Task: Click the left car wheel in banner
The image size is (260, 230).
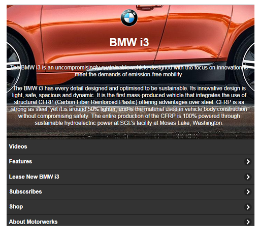Action: coord(14,66)
